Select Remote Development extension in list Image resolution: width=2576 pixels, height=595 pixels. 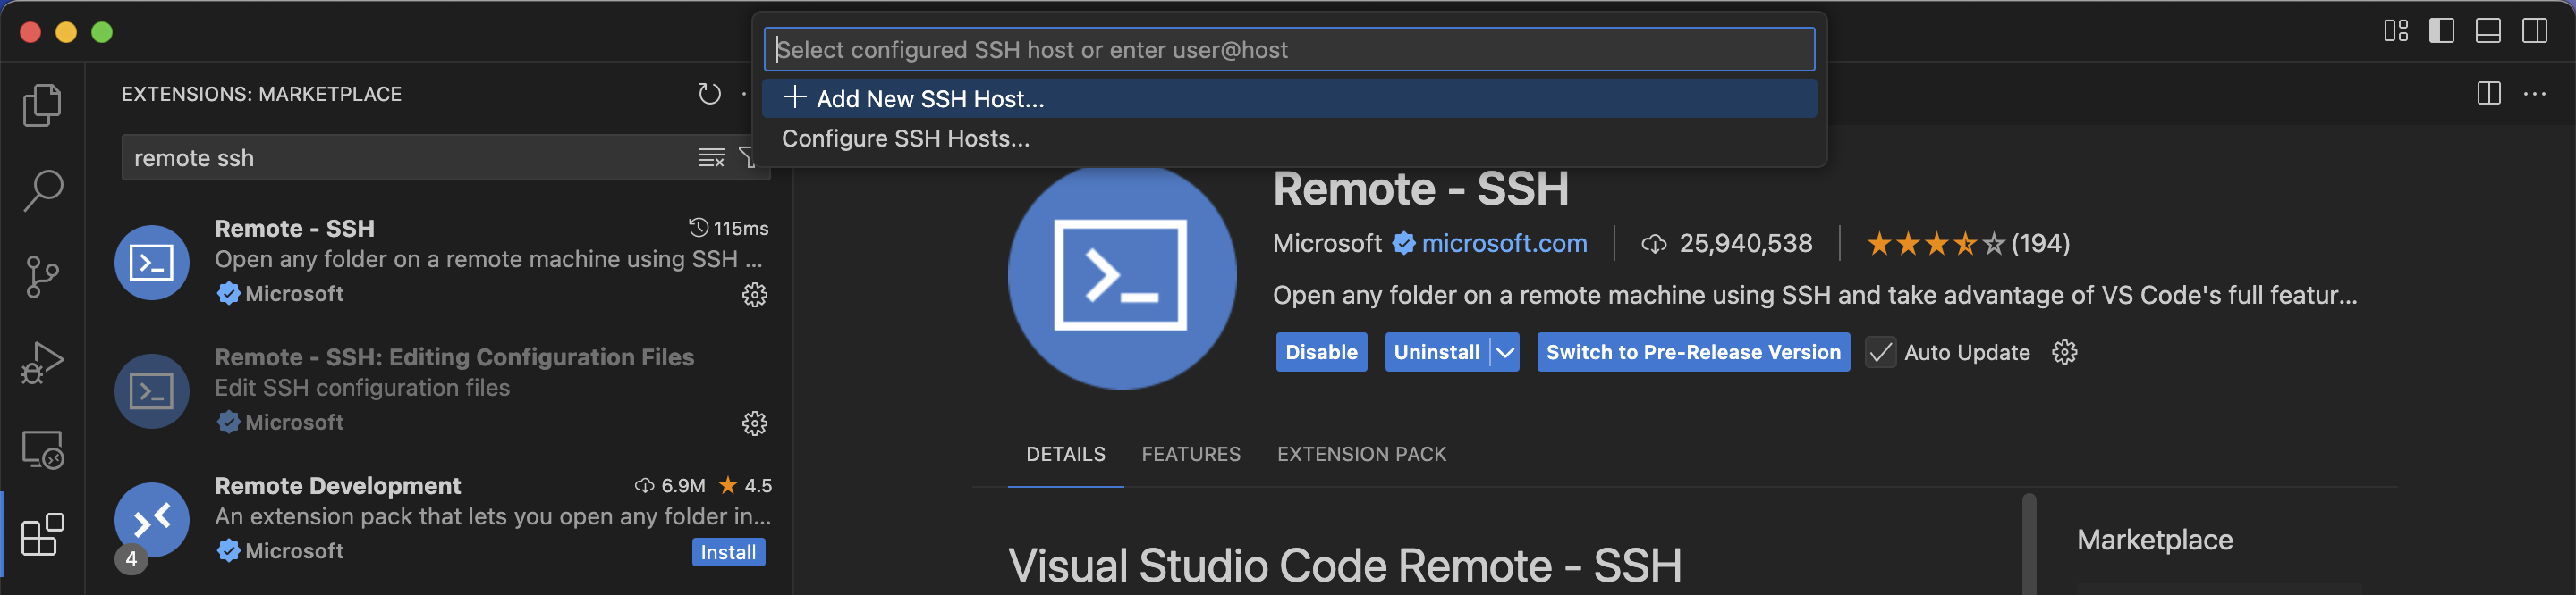tap(440, 519)
